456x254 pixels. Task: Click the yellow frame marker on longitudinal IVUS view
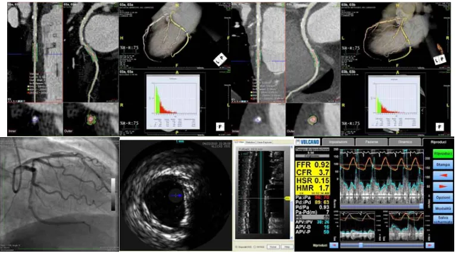(x=287, y=199)
